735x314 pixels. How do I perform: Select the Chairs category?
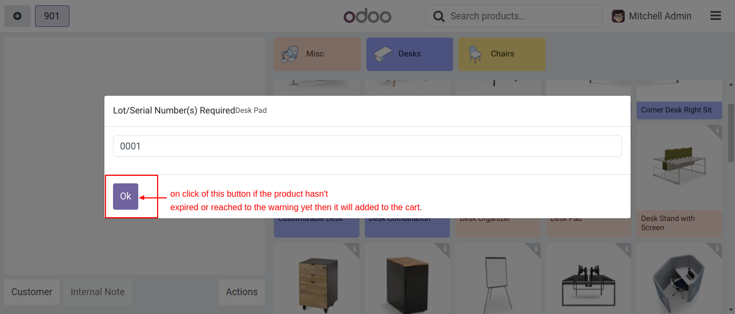pos(501,54)
